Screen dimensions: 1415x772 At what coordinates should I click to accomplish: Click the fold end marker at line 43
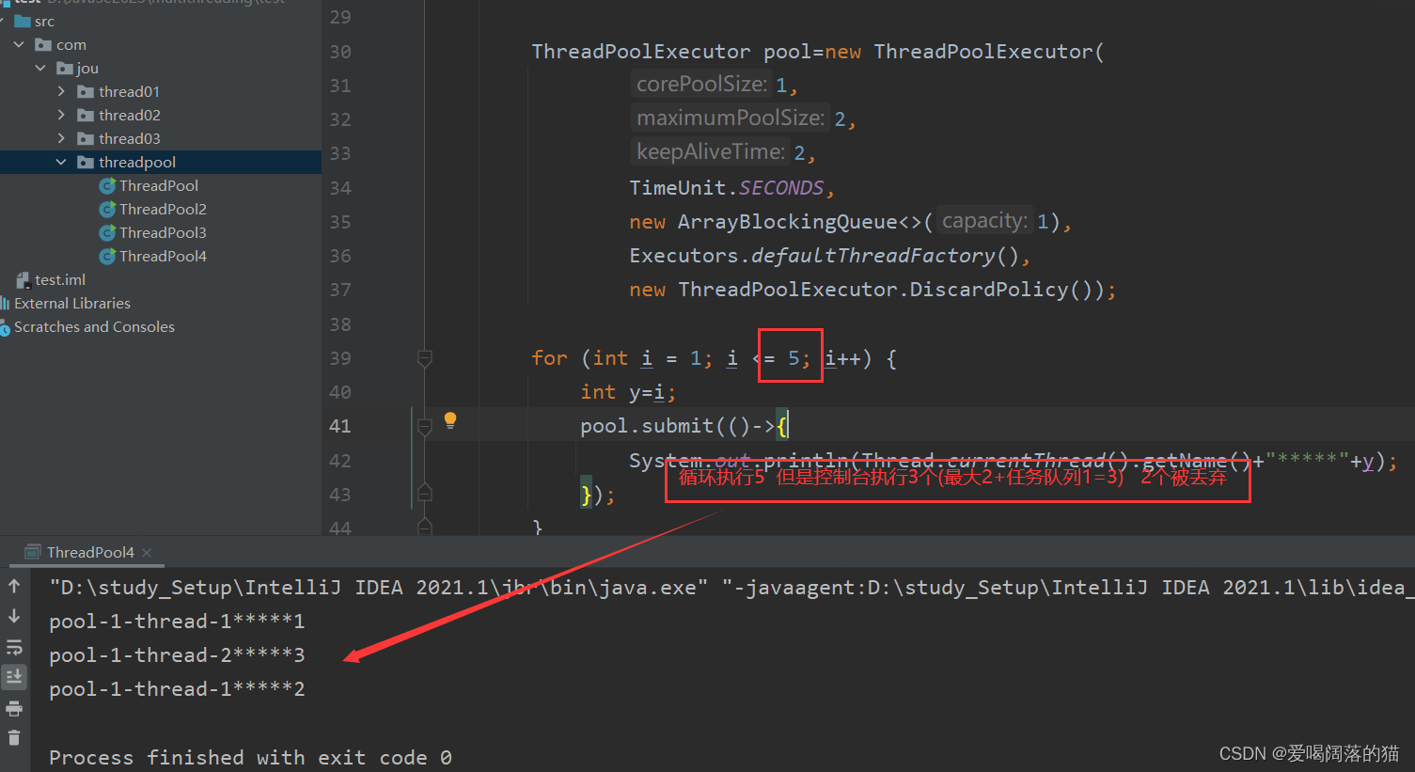point(425,493)
